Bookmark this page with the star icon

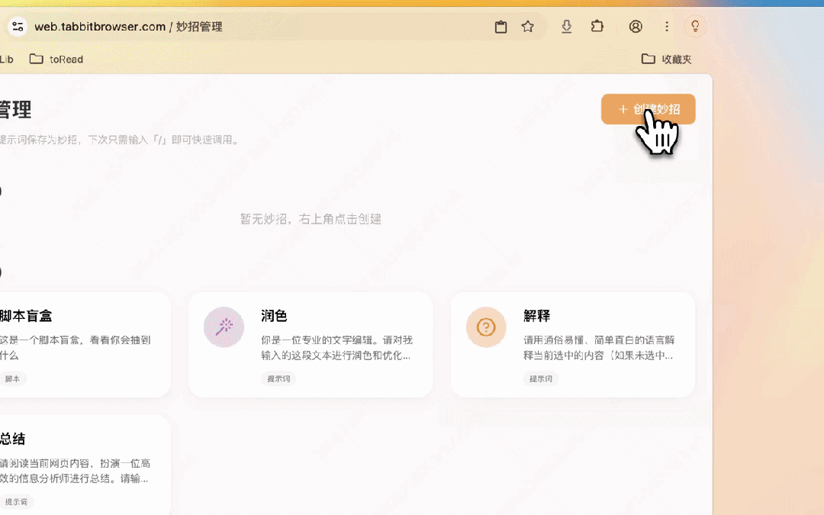pyautogui.click(x=528, y=26)
